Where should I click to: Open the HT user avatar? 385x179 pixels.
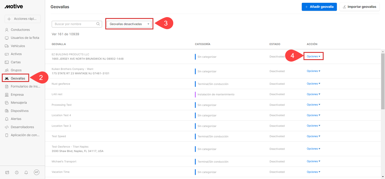click(x=36, y=172)
